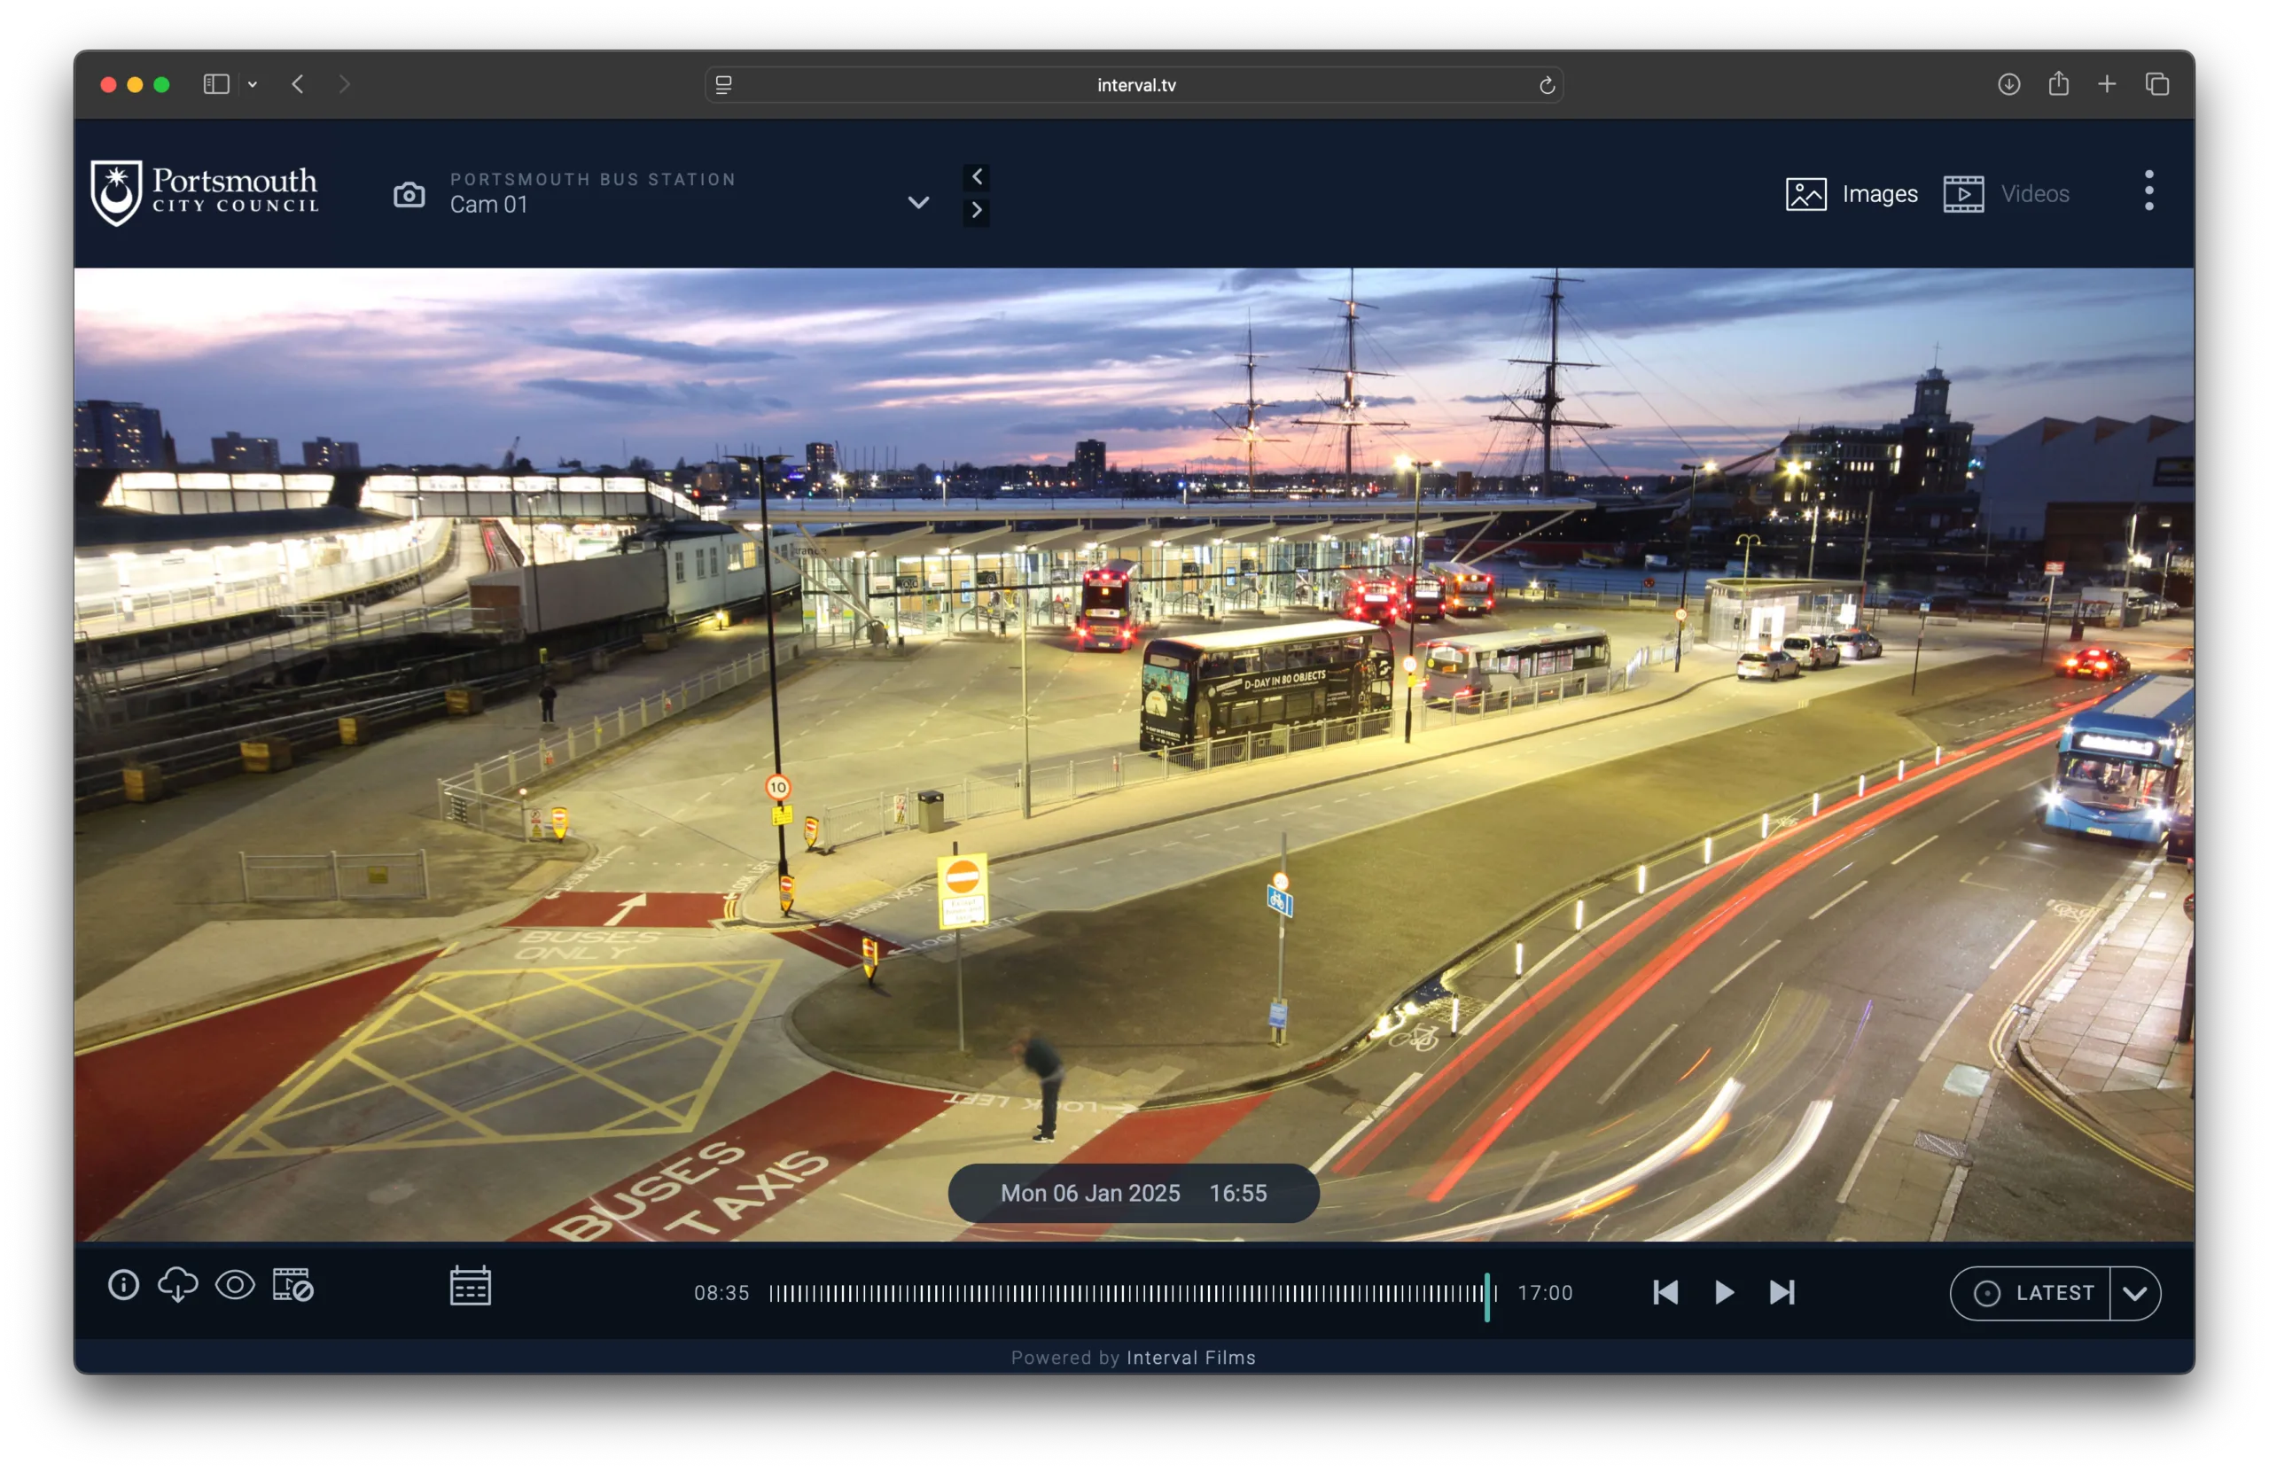Viewport: 2269px width, 1472px height.
Task: Switch to the Images tab
Action: pos(1852,193)
